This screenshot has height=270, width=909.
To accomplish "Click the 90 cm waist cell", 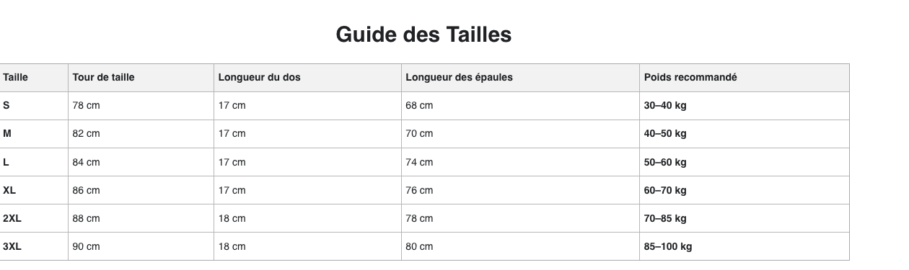I will [x=141, y=246].
